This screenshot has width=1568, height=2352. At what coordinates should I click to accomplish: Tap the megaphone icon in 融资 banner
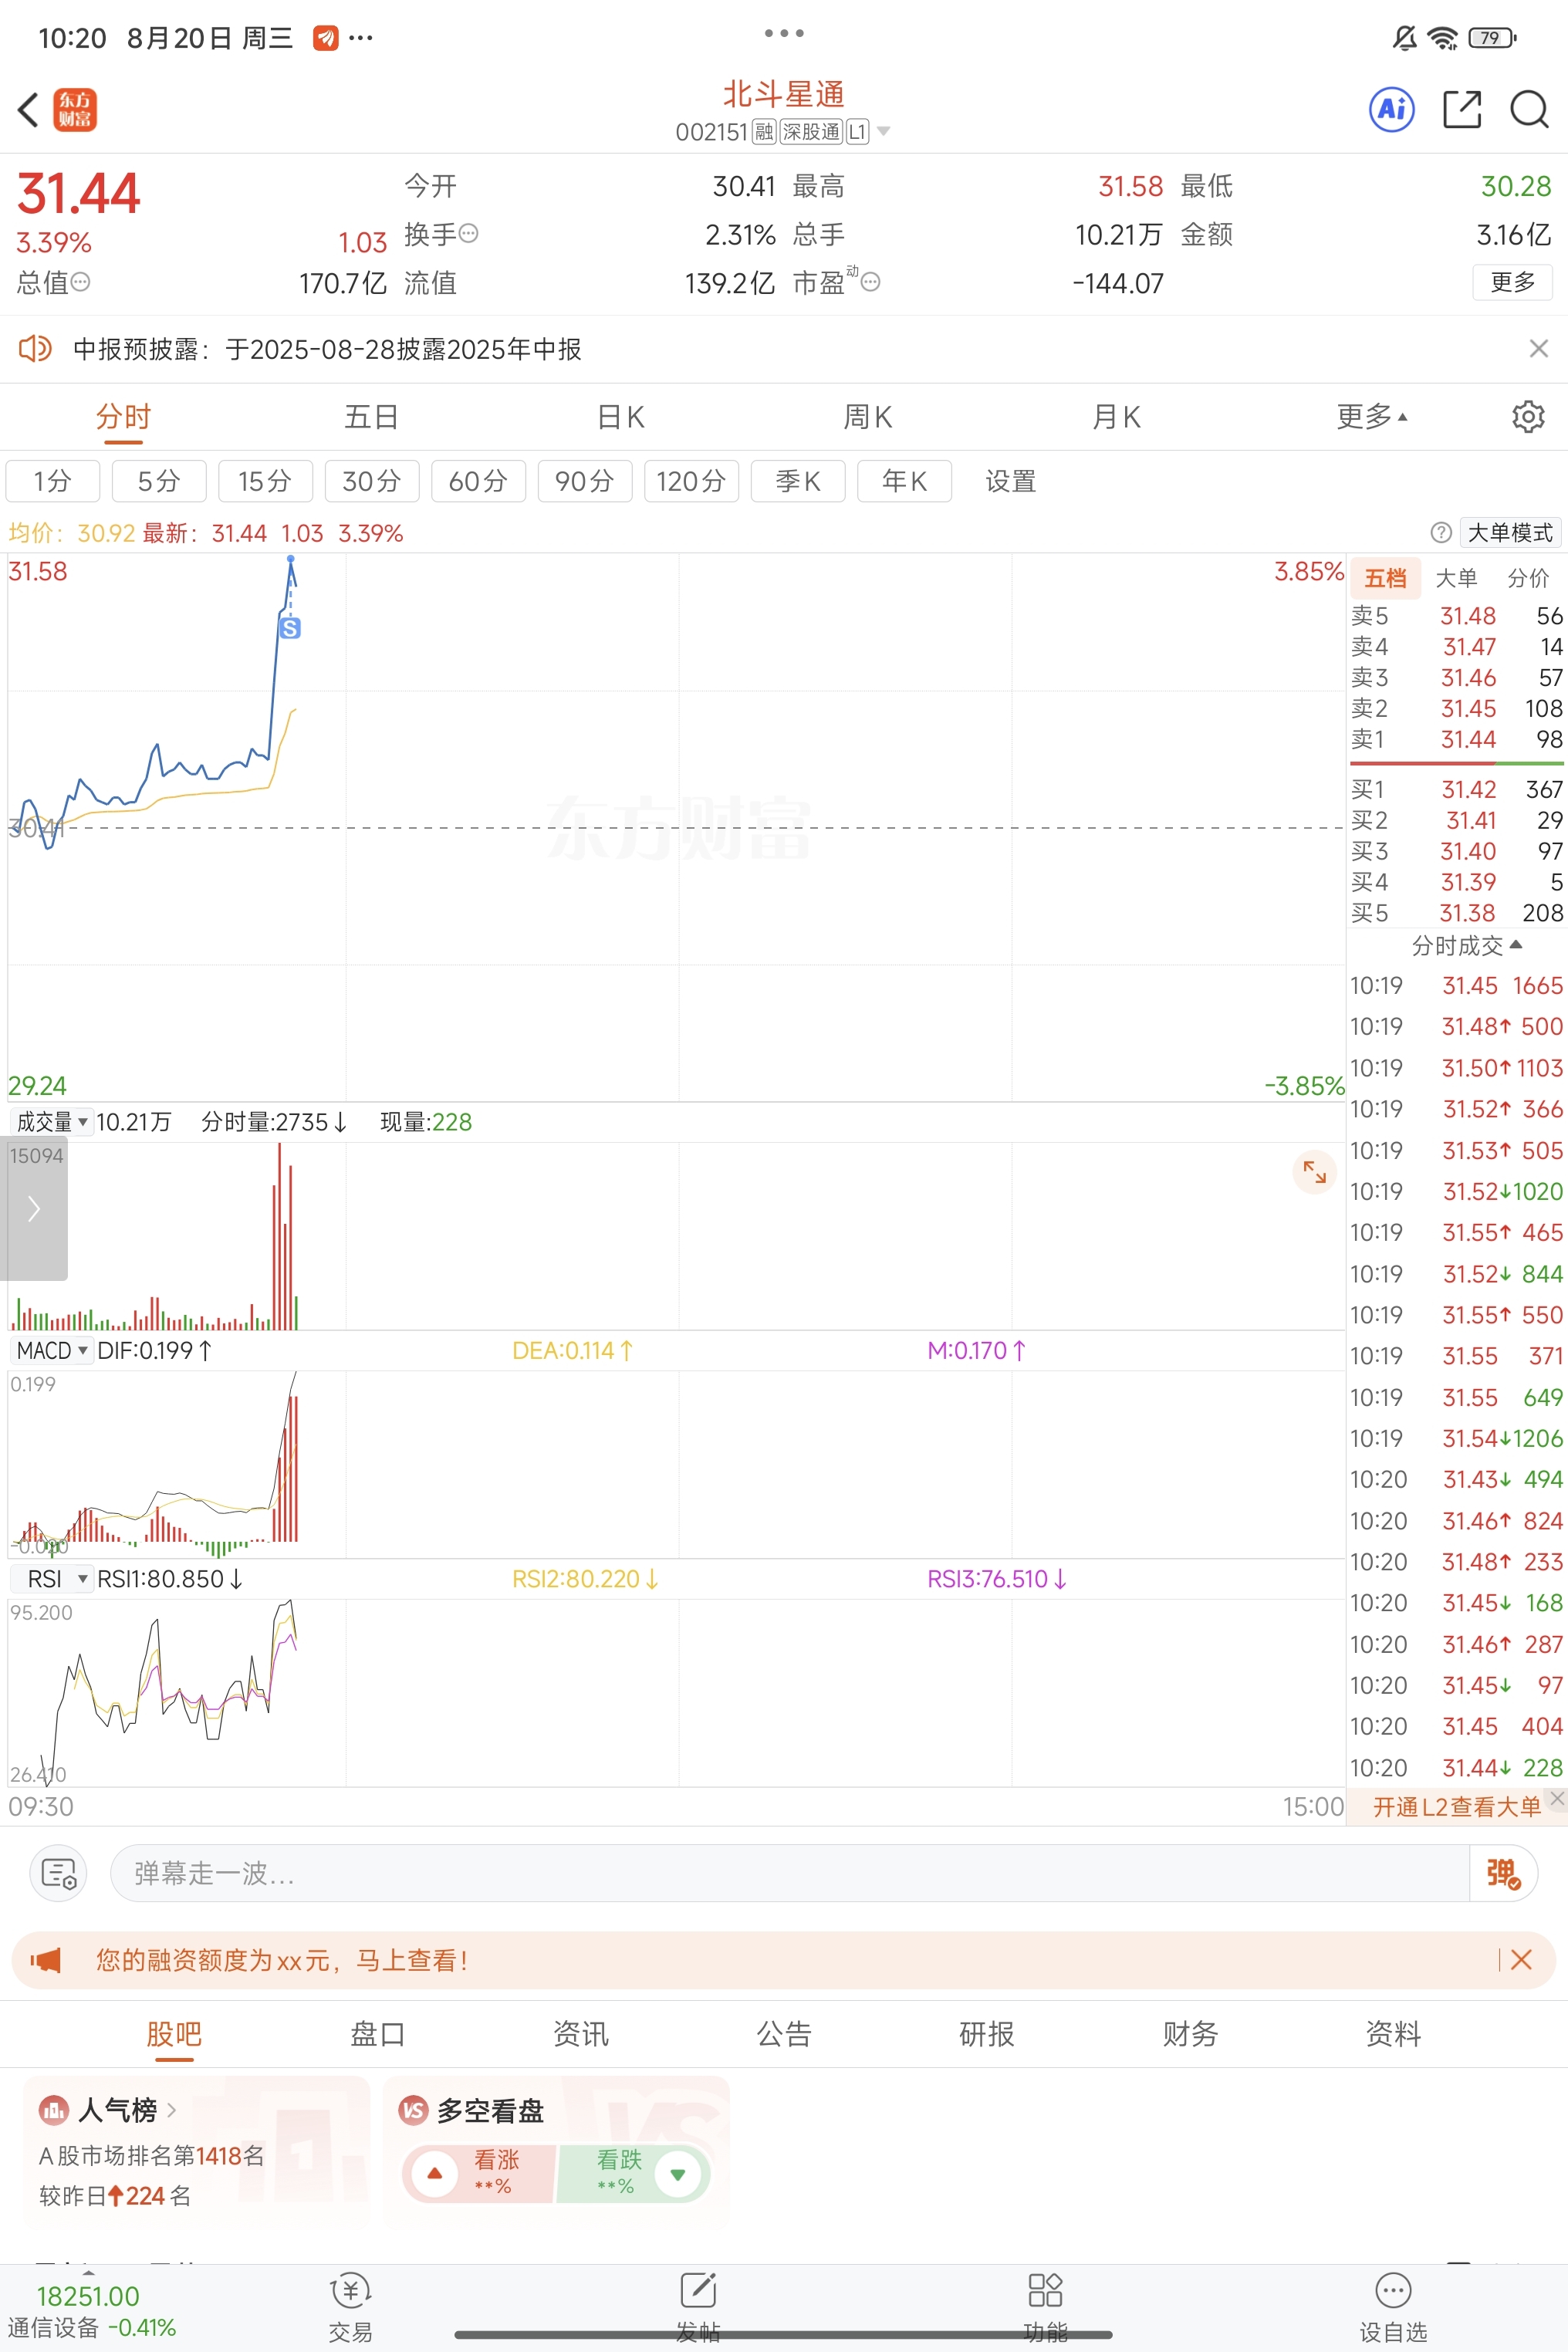pyautogui.click(x=46, y=1959)
